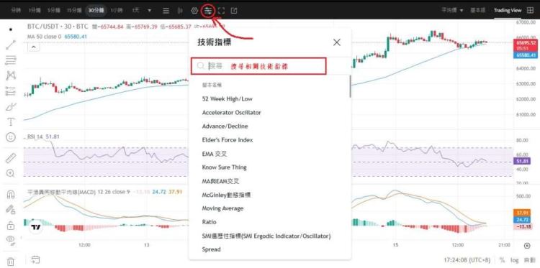This screenshot has width=540, height=268.
Task: Open the go-to-date calendar icon
Action: point(35,260)
